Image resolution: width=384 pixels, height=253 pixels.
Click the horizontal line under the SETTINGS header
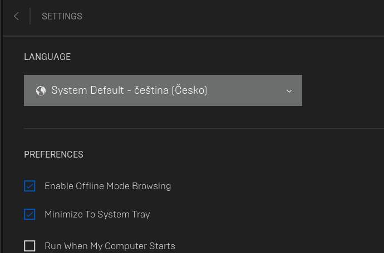point(200,36)
